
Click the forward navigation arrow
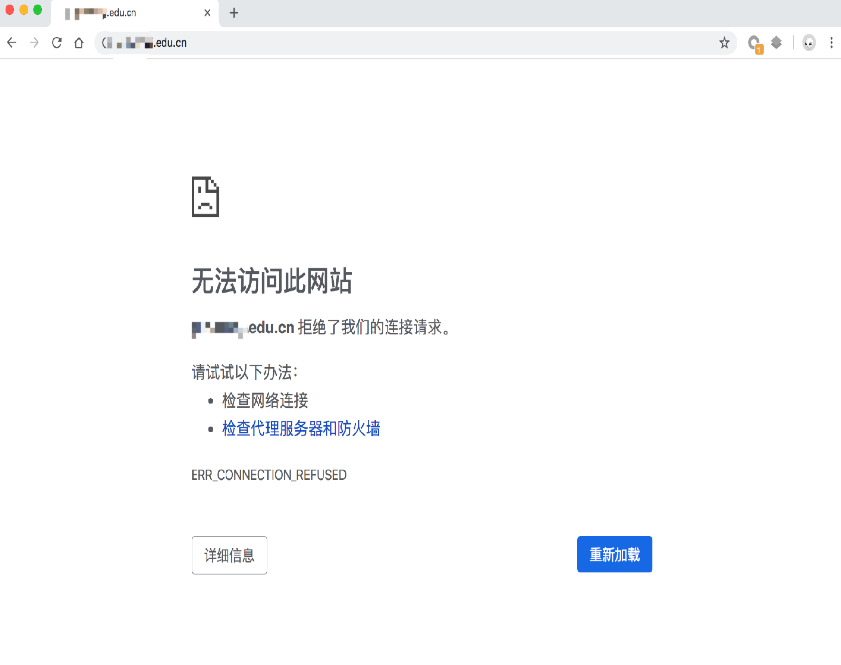click(x=34, y=43)
